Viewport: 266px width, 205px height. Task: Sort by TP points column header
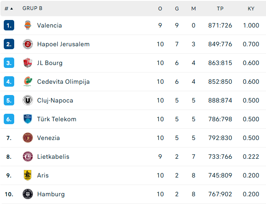(x=220, y=9)
